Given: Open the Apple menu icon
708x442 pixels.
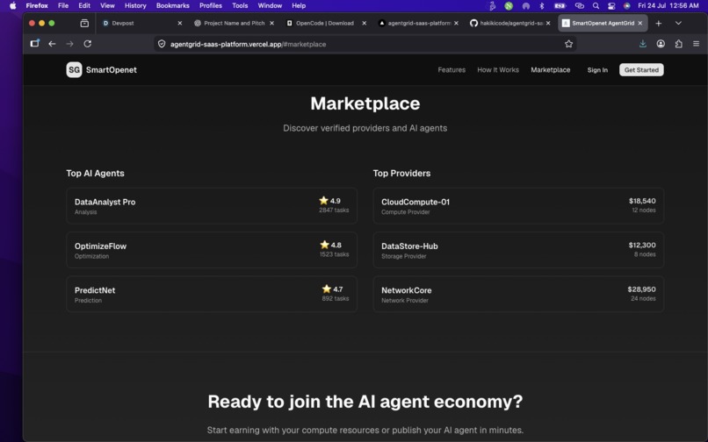Looking at the screenshot, I should tap(12, 5).
